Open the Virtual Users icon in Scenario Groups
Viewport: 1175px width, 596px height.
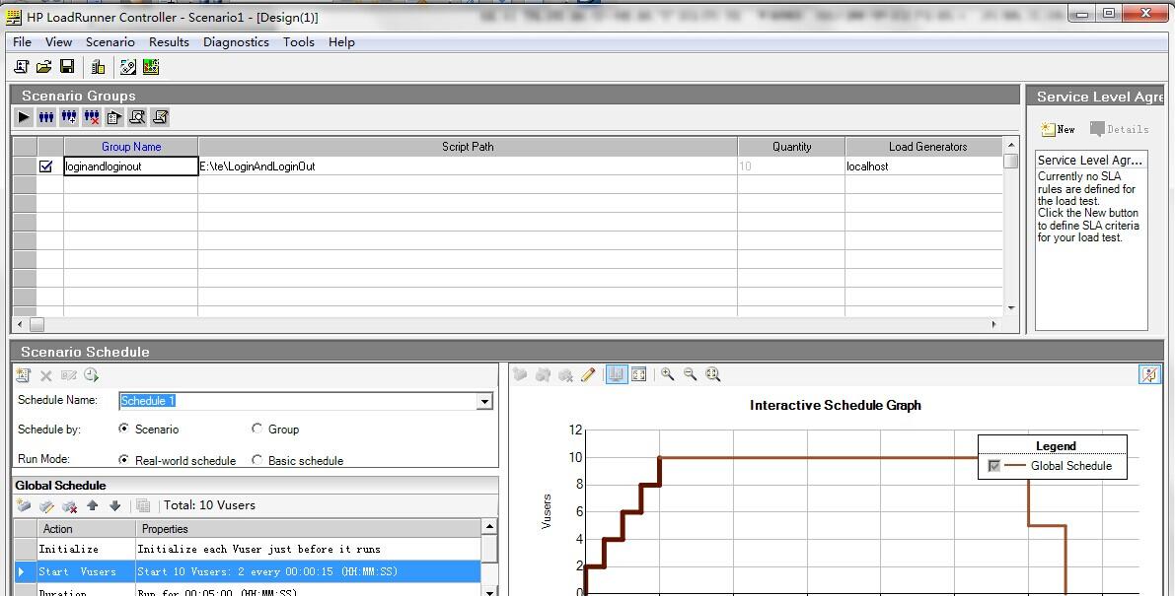(46, 117)
